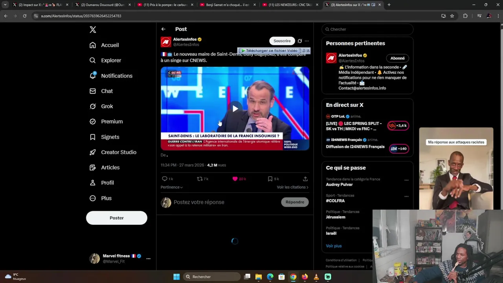Open Signets bookmarks
503x283 pixels.
104,137
